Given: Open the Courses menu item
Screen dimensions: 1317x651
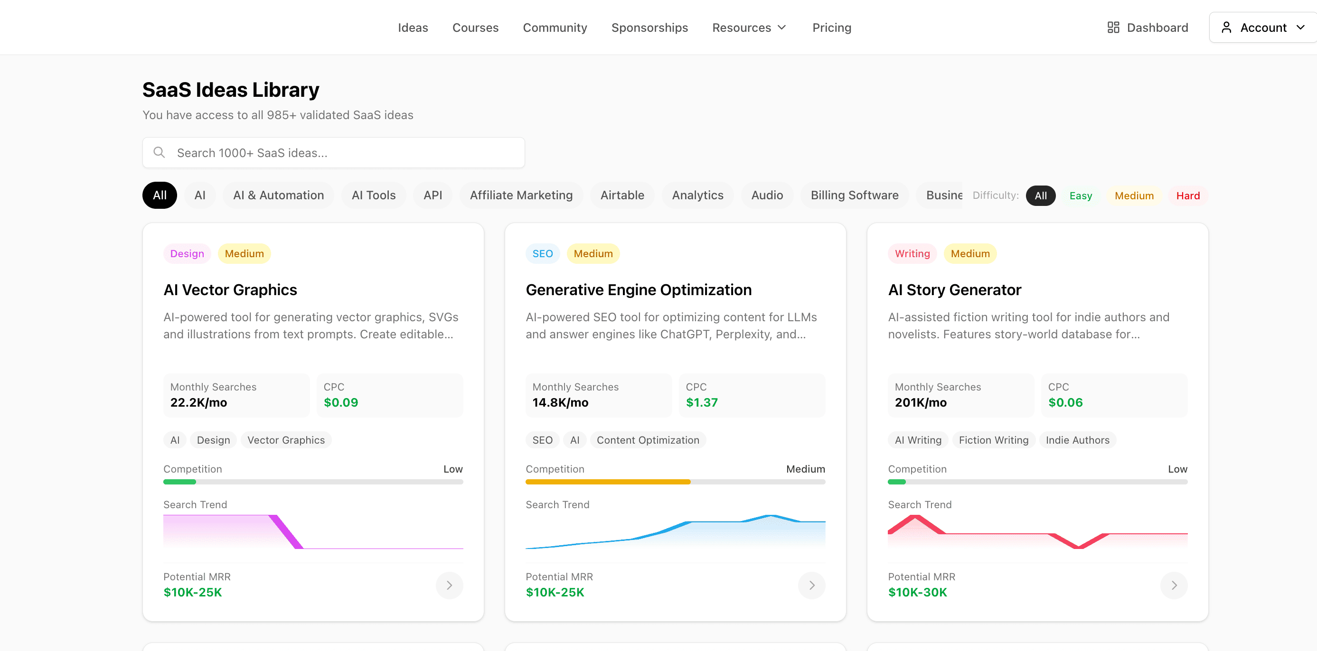Looking at the screenshot, I should 475,27.
